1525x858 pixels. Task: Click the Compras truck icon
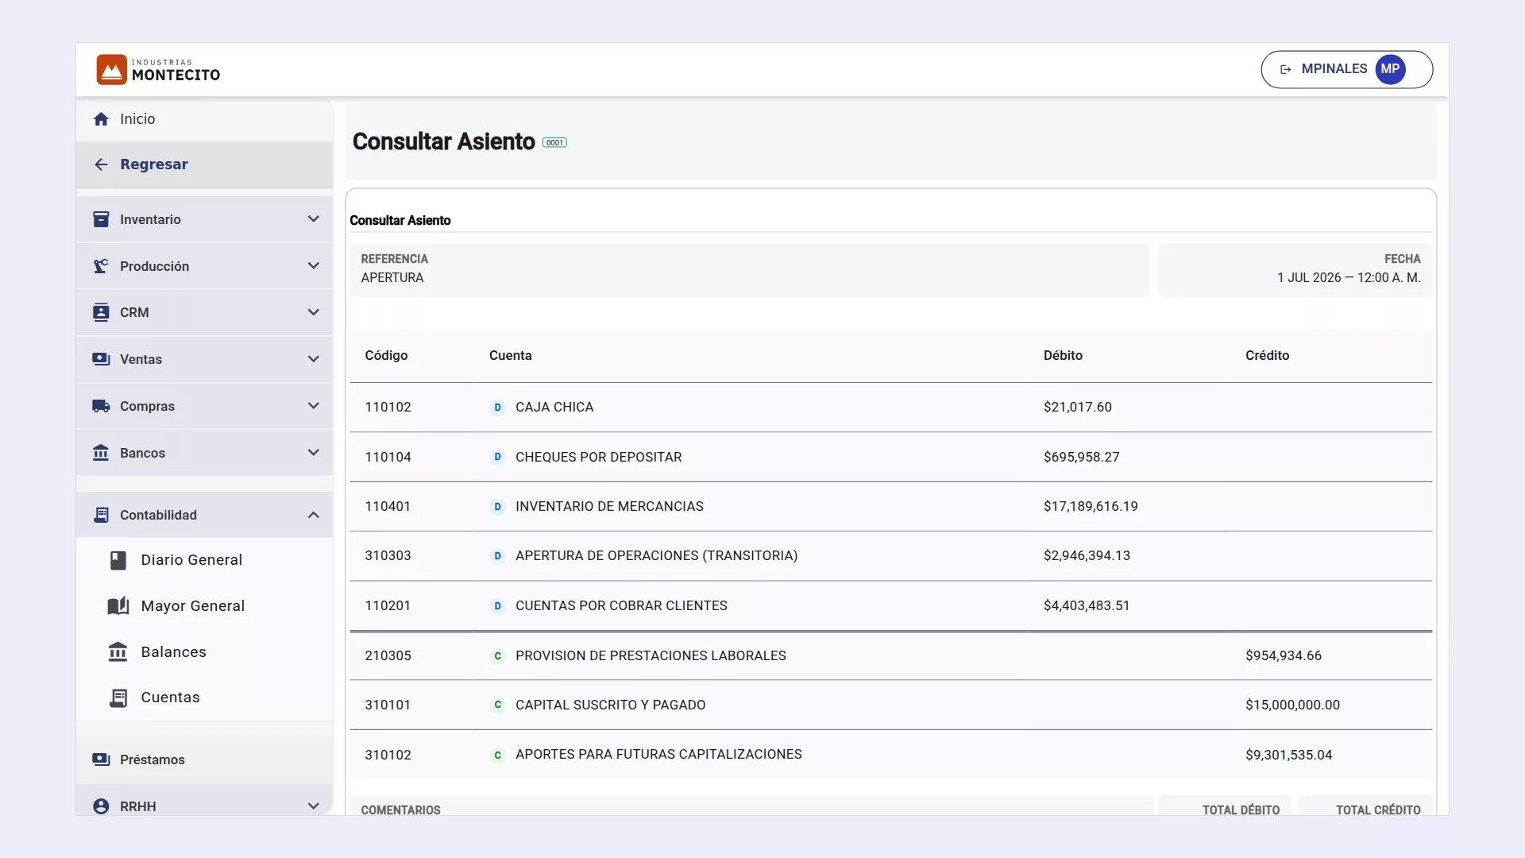point(101,406)
